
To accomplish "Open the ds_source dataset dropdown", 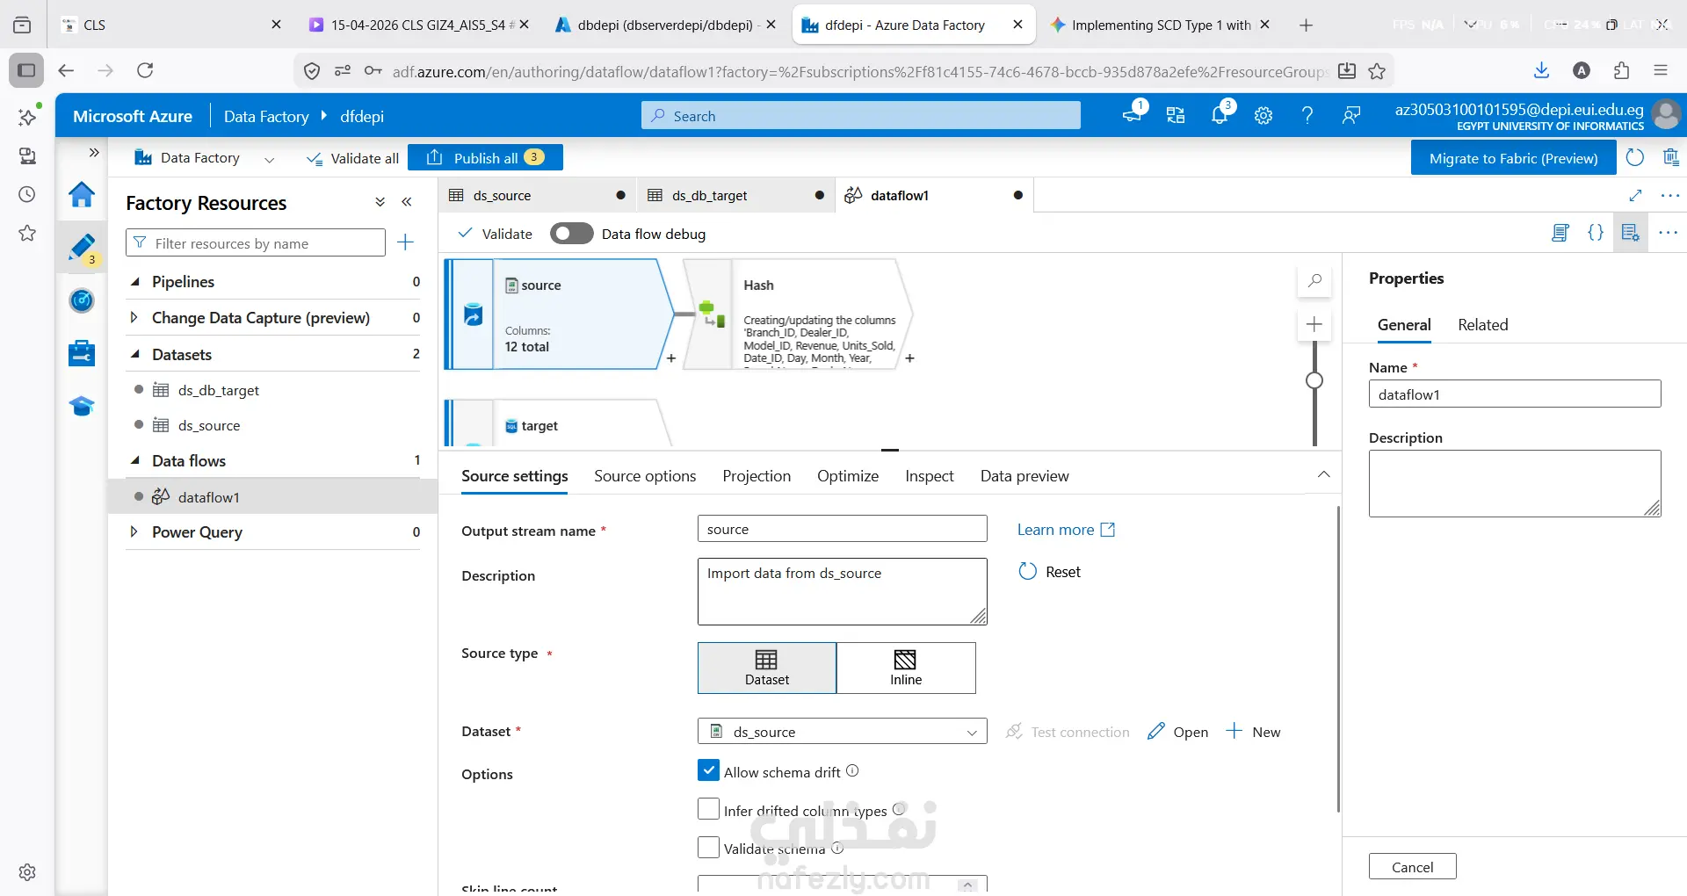I will (x=842, y=732).
